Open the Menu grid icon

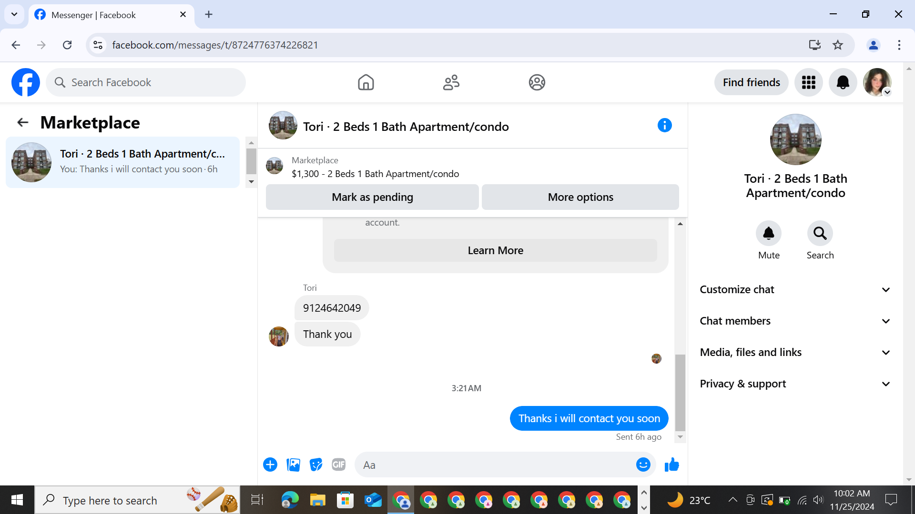coord(809,82)
